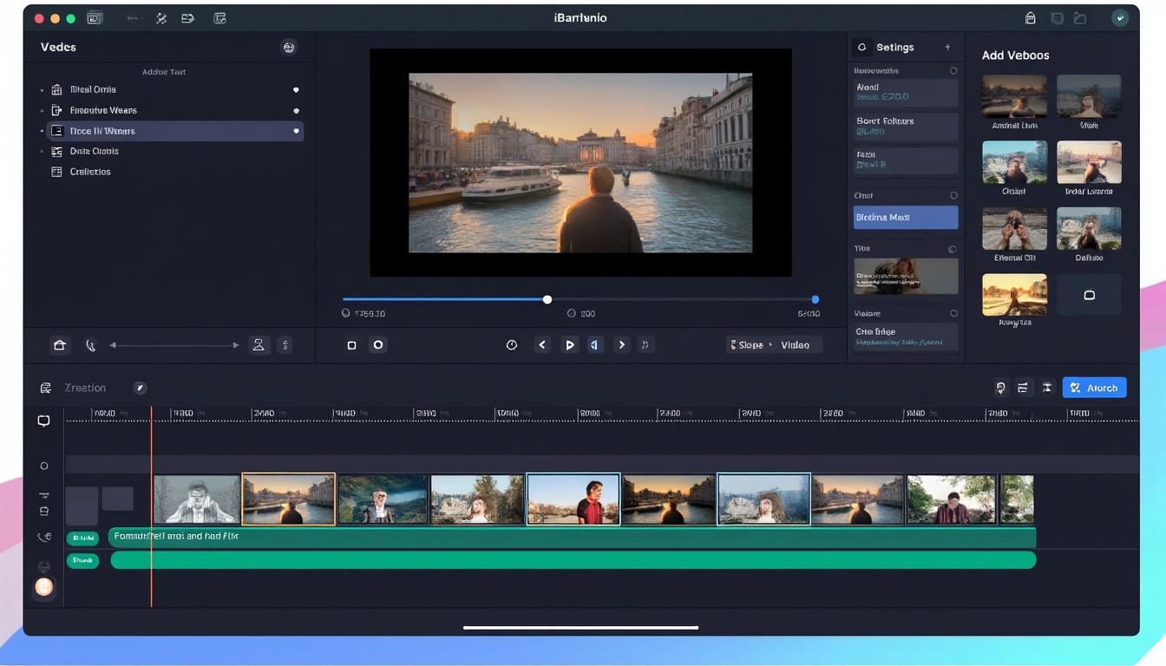Image resolution: width=1166 pixels, height=666 pixels.
Task: Click the orange avatar at the timeline's bottom left
Action: coord(43,588)
